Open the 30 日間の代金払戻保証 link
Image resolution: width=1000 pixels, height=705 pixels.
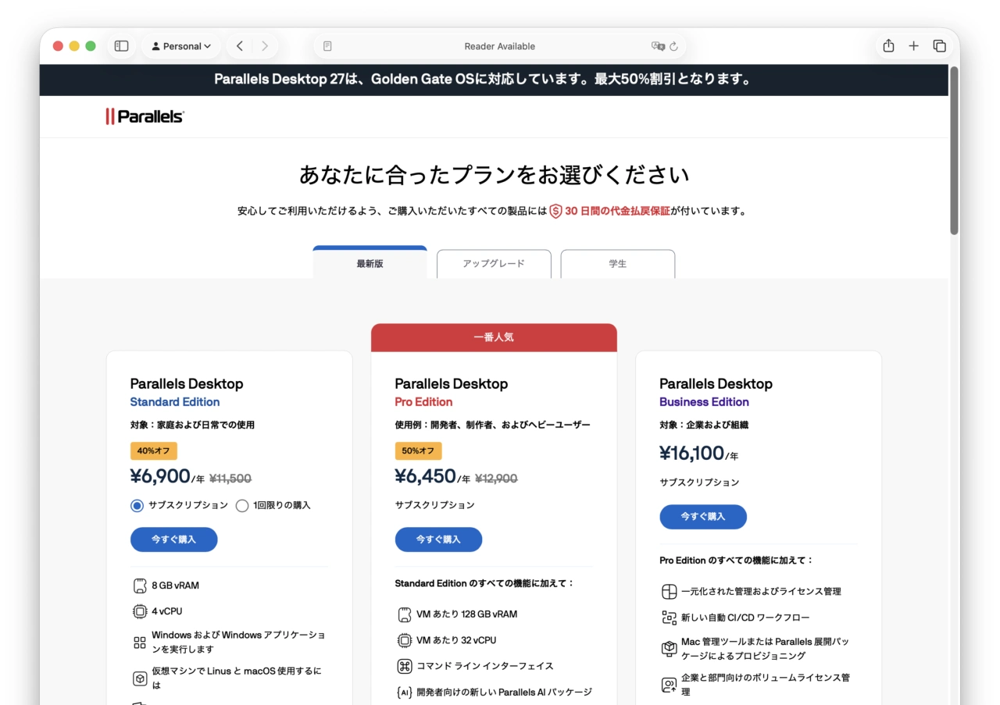click(x=617, y=211)
